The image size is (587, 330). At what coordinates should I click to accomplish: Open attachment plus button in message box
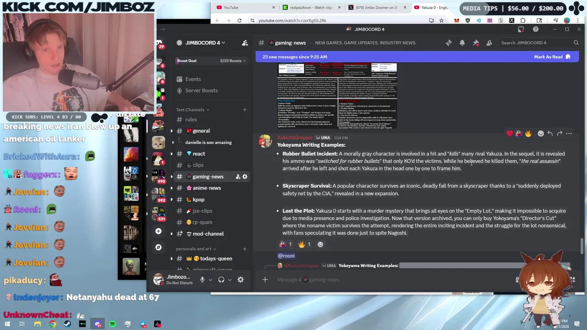(265, 280)
